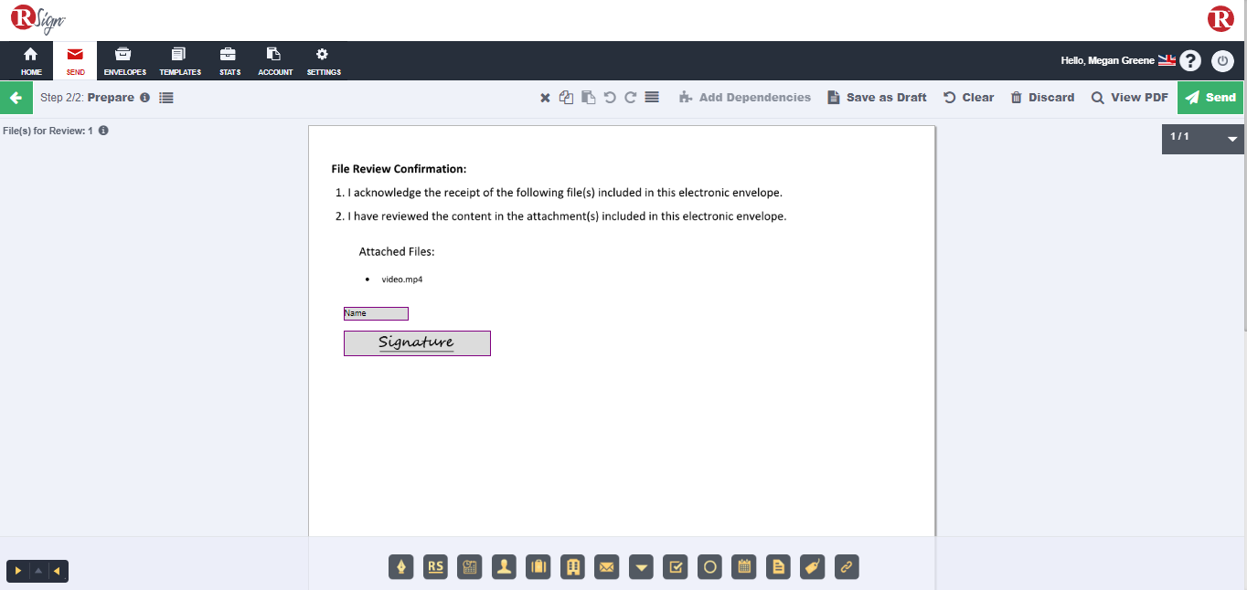Toggle the left panel expand arrow
Image resolution: width=1247 pixels, height=590 pixels.
point(18,571)
